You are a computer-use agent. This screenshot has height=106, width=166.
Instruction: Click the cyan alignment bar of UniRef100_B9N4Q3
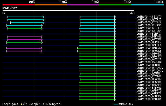pos(98,65)
